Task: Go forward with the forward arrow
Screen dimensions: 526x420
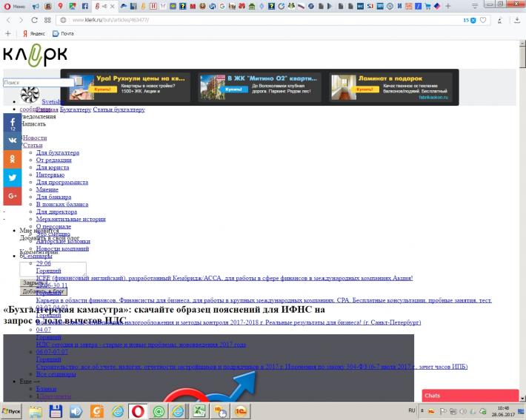Action: [21, 20]
